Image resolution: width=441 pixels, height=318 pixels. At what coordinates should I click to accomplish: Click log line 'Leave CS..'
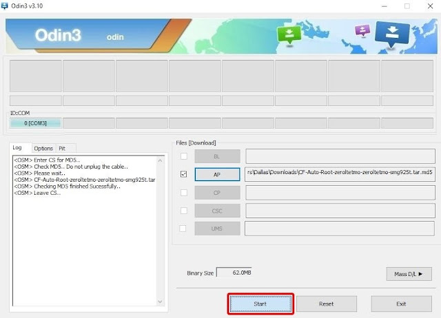[37, 193]
